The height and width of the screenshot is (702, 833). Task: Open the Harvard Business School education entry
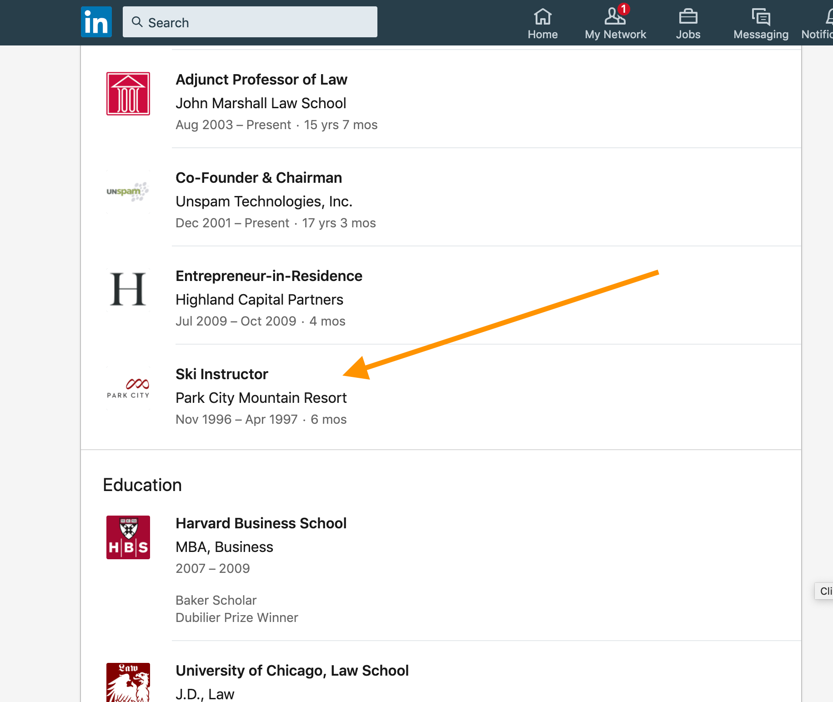[x=261, y=523]
